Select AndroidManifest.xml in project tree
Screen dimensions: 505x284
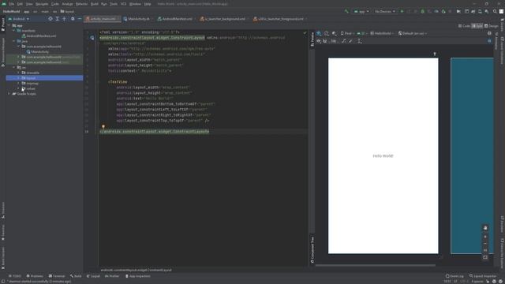click(39, 36)
